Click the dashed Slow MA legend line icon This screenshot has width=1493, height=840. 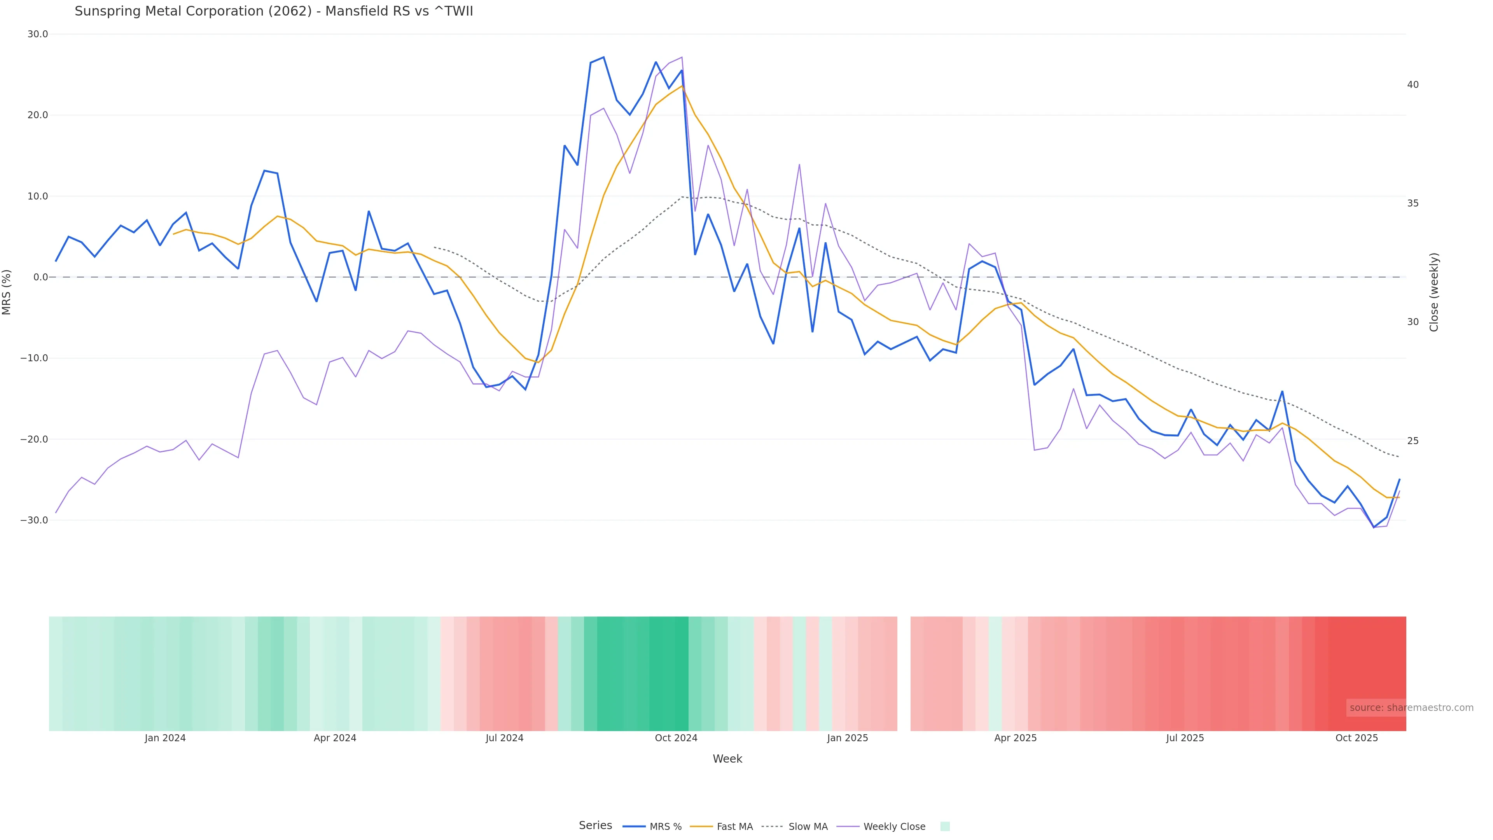pos(772,827)
